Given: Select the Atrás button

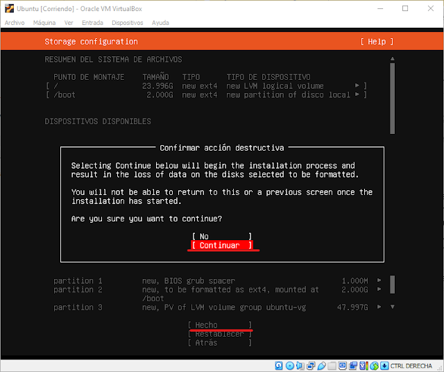Looking at the screenshot, I should [220, 343].
